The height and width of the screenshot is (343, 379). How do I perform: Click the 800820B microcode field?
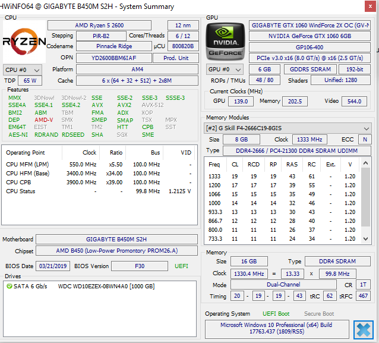point(183,46)
